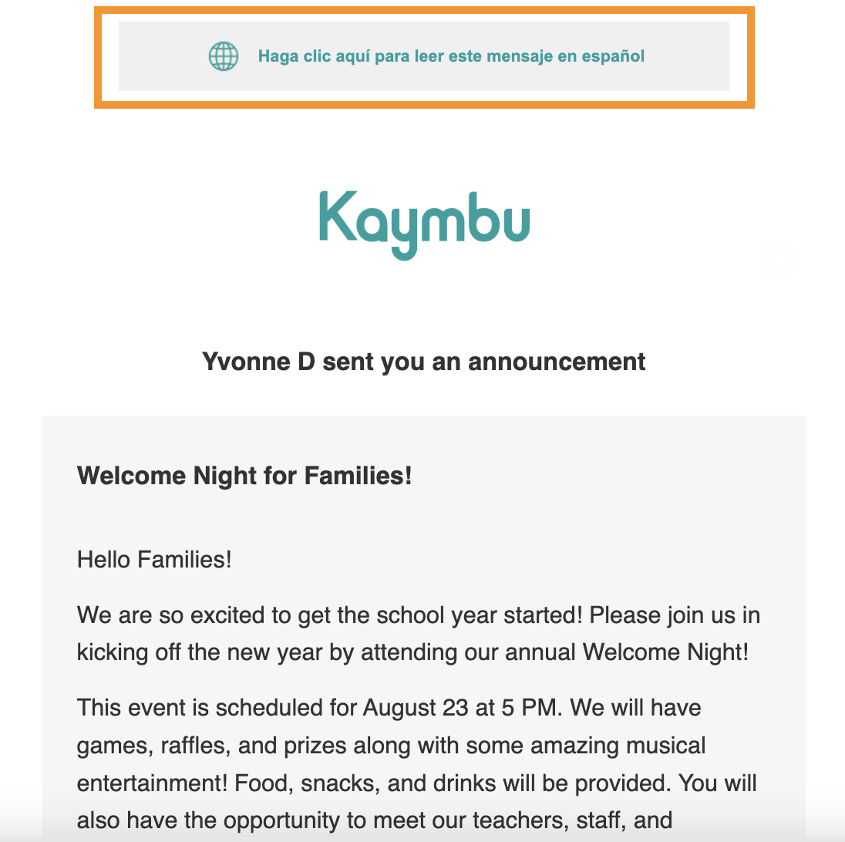
Task: Click 'Haga clic aquí para leer este mensaje en español'
Action: [x=453, y=56]
